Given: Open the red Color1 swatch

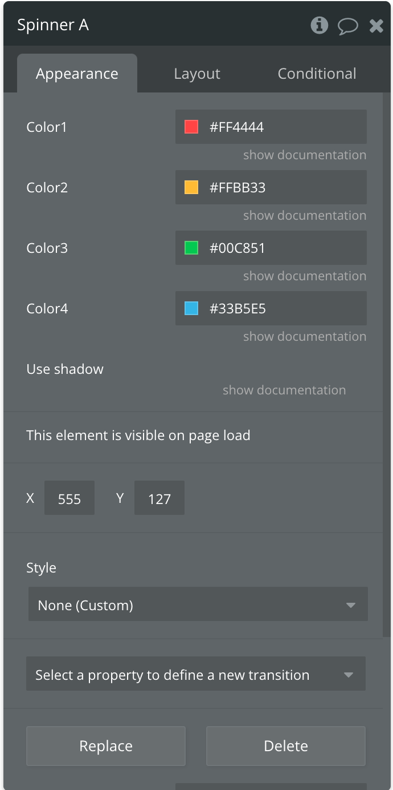Looking at the screenshot, I should click(191, 127).
